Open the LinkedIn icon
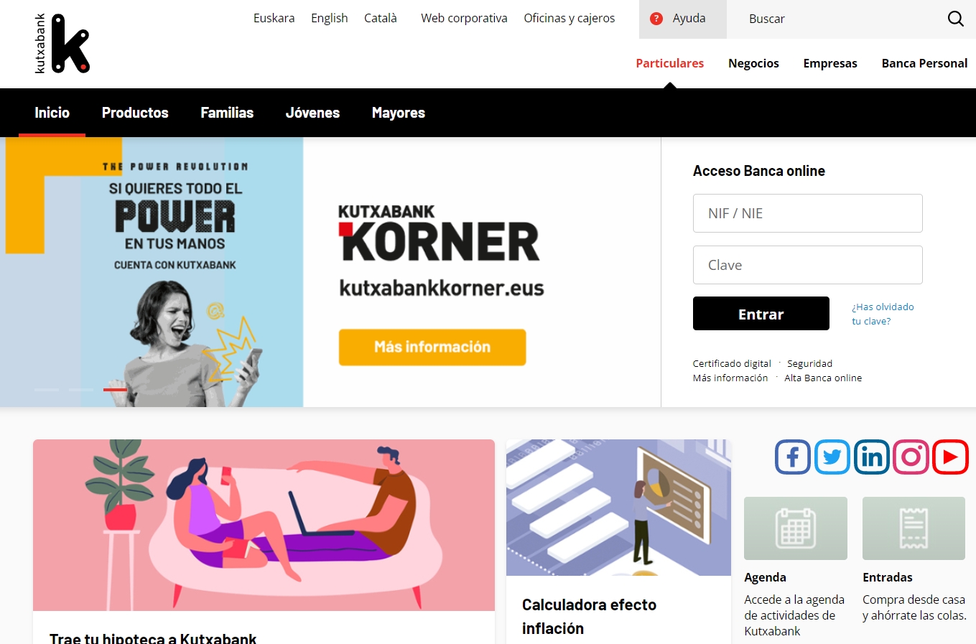Viewport: 976px width, 644px height. [872, 457]
